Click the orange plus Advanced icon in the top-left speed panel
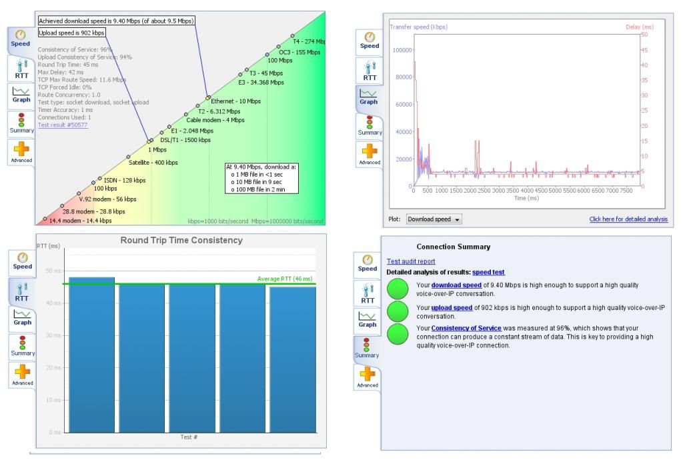 pos(21,152)
